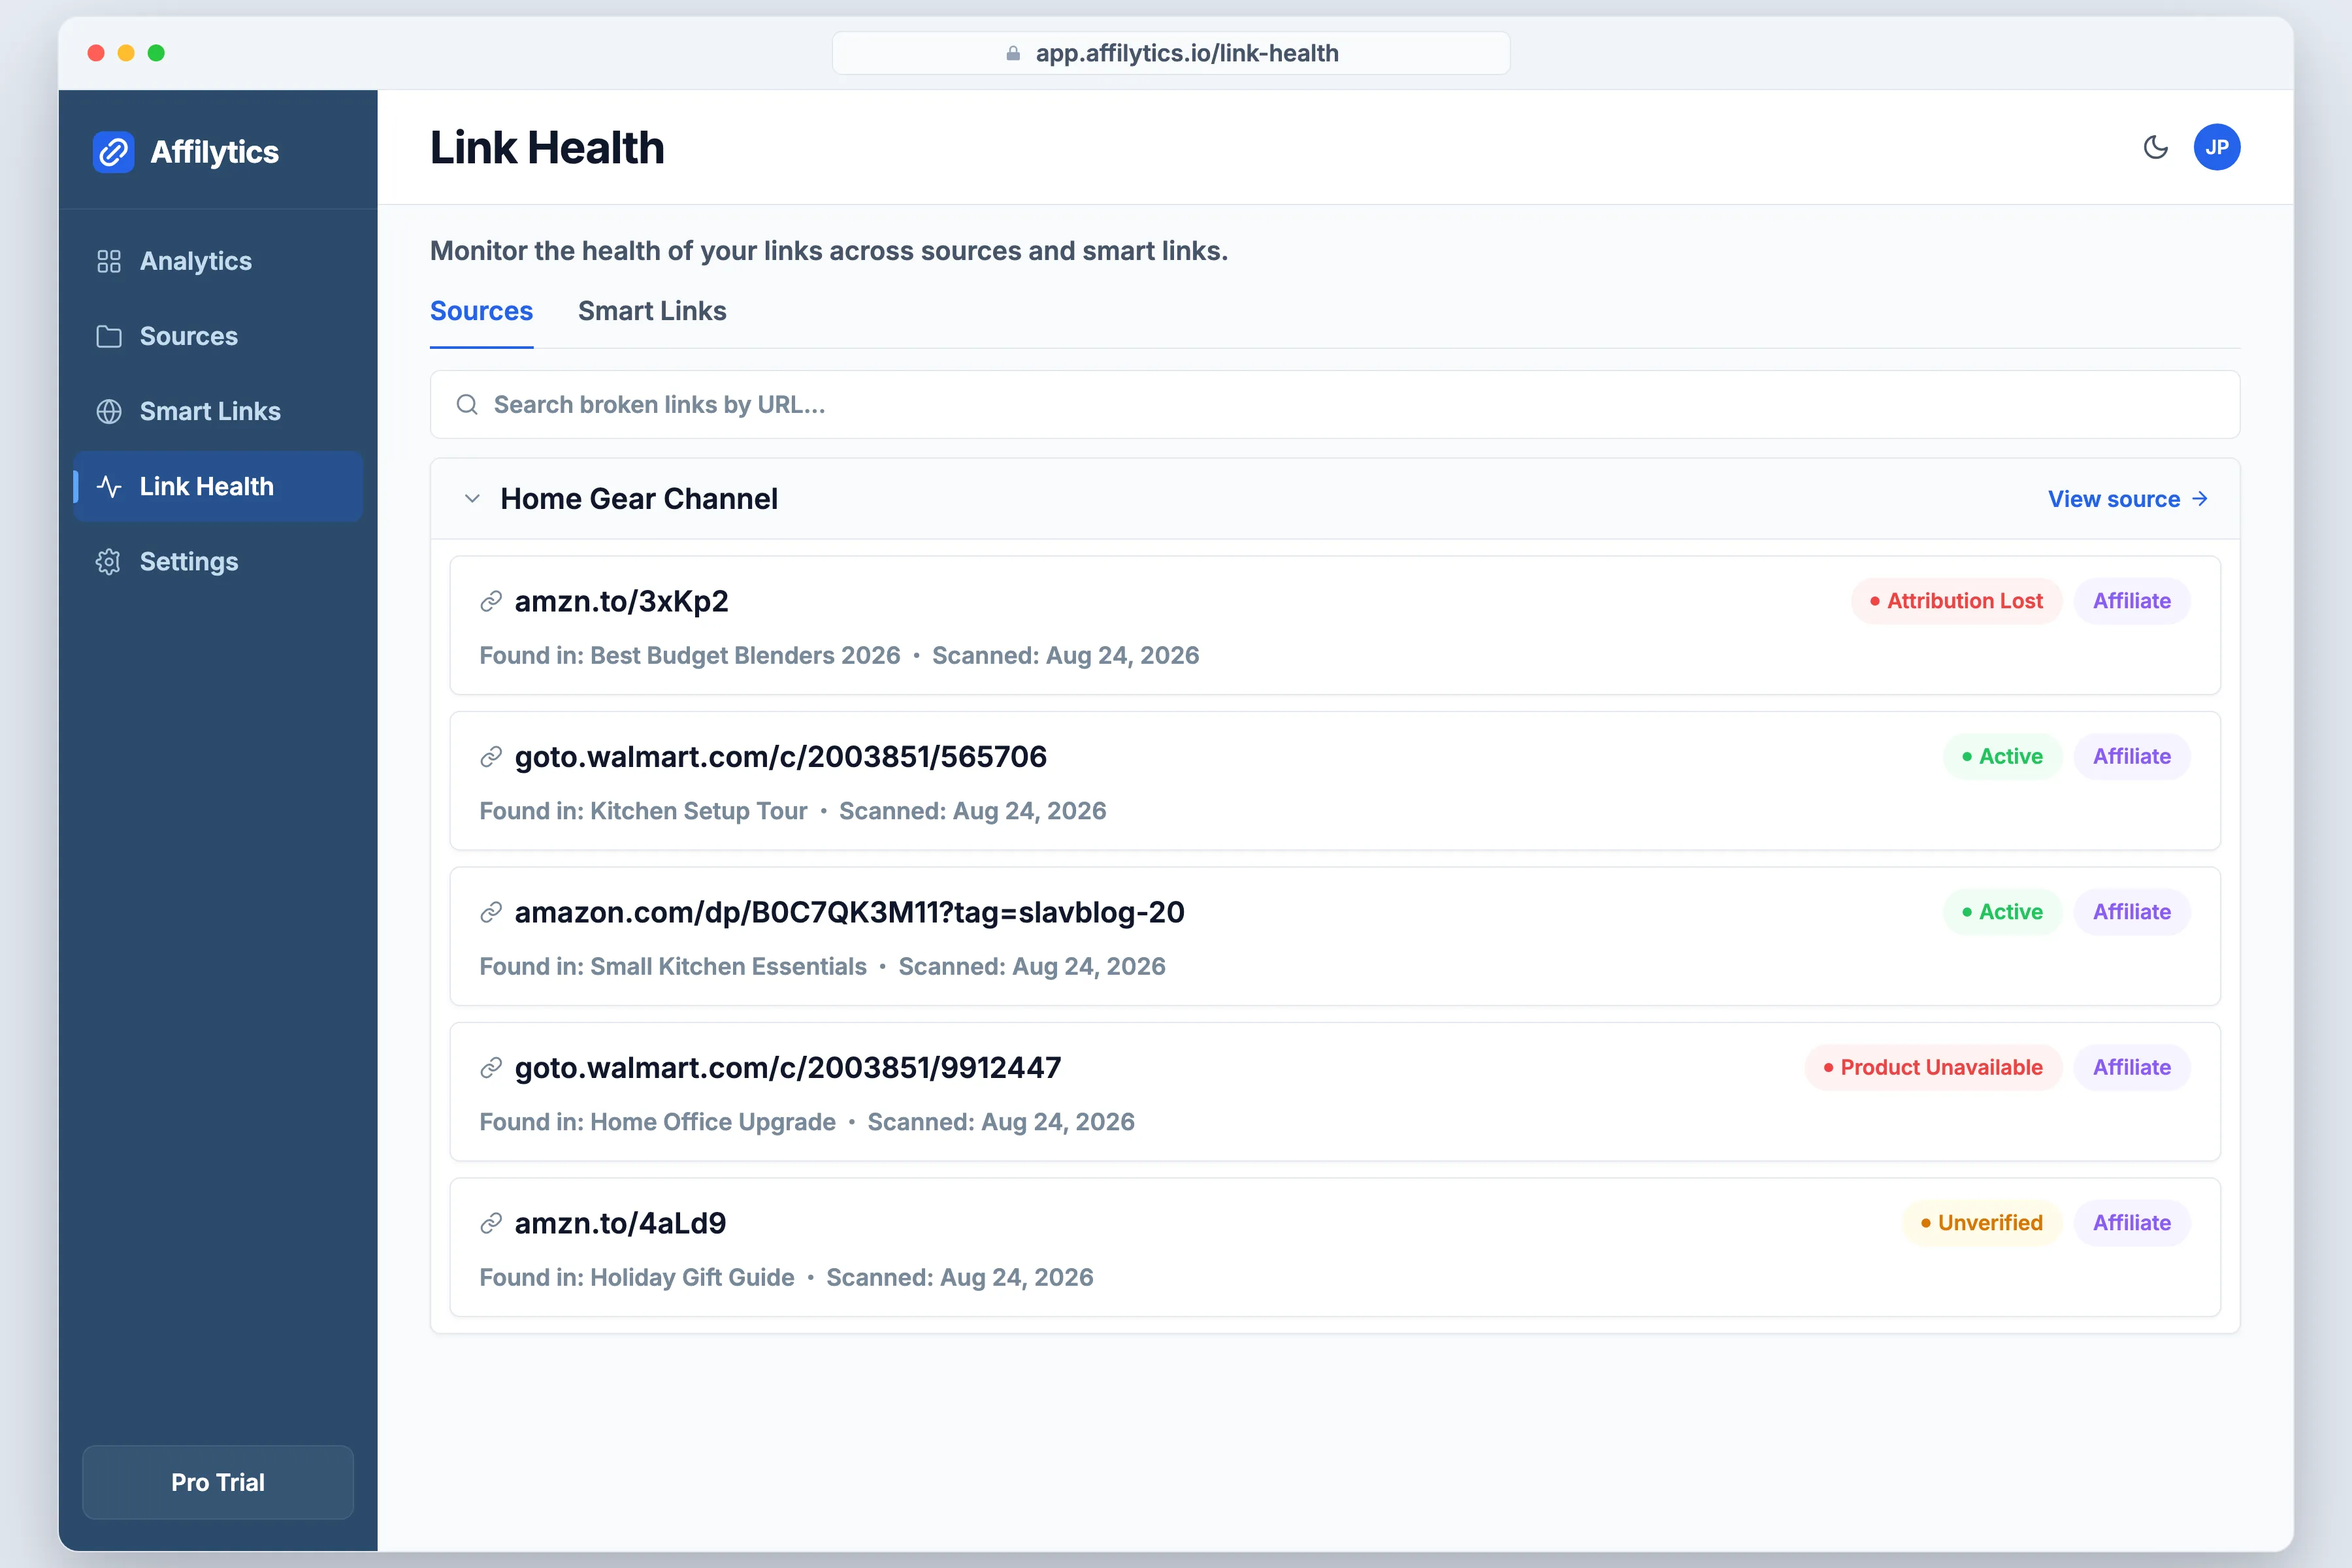
Task: Go to Smart Links in the sidebar
Action: [x=218, y=411]
